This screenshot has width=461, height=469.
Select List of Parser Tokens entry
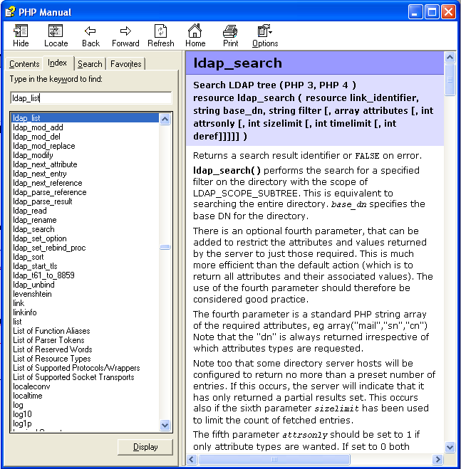tap(48, 340)
